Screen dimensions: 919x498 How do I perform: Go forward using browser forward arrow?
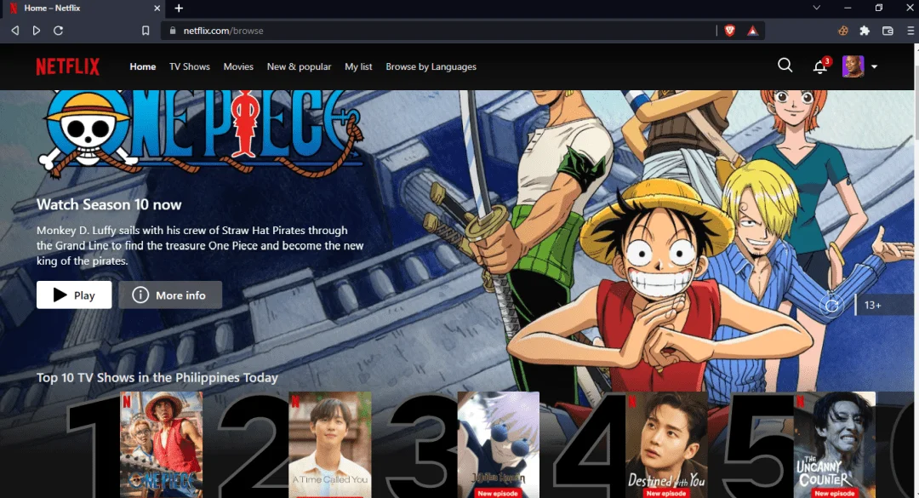tap(37, 31)
